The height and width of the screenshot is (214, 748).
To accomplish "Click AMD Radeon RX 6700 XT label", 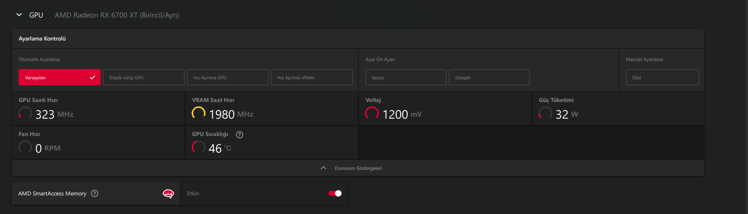I will [x=117, y=15].
